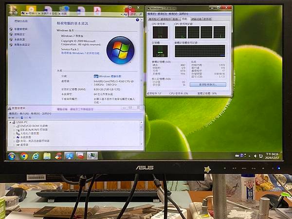Open Device Manager 說明(H) Help menu
292x219 pixels.
[x=47, y=113]
